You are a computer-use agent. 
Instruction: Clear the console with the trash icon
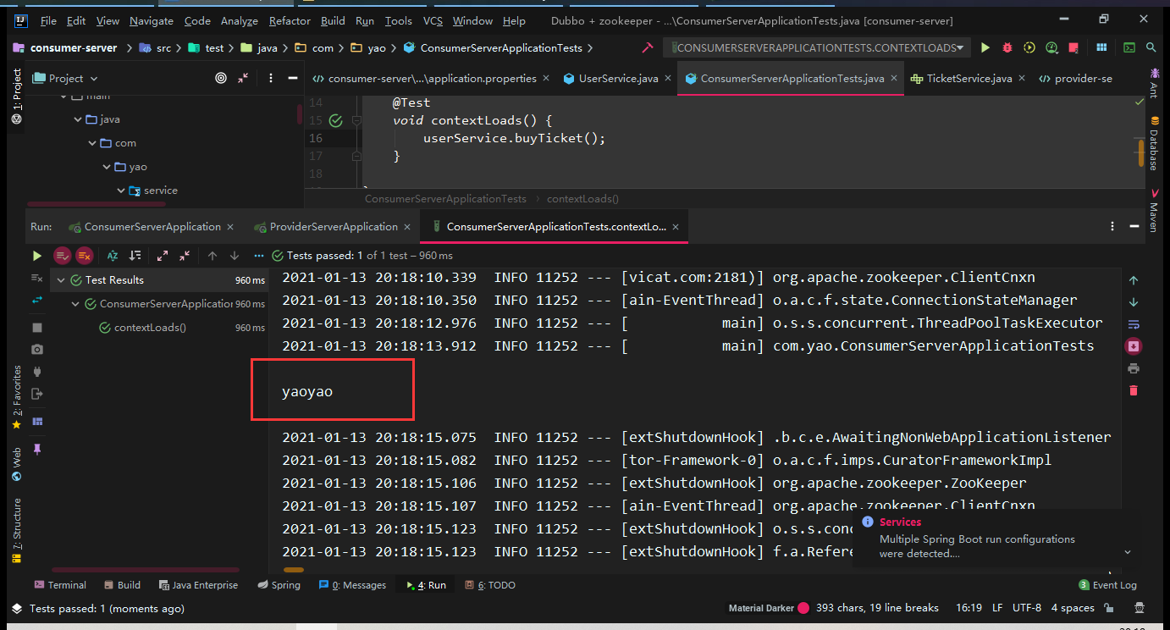tap(1134, 390)
